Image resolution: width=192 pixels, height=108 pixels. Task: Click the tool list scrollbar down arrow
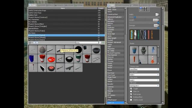[x=125, y=103]
